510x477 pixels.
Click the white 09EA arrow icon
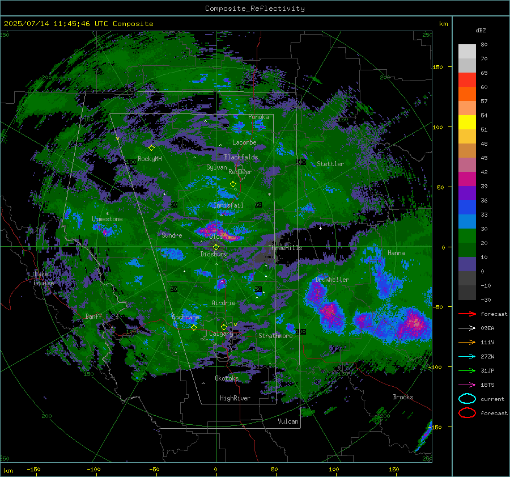(x=467, y=328)
